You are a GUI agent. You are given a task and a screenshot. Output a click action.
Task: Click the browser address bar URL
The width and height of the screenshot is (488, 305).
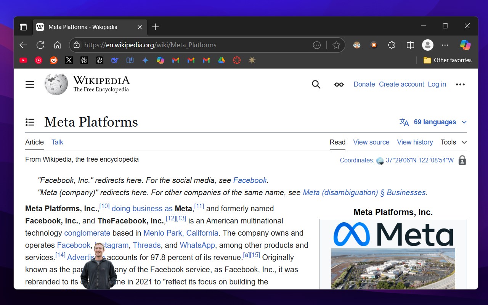150,45
